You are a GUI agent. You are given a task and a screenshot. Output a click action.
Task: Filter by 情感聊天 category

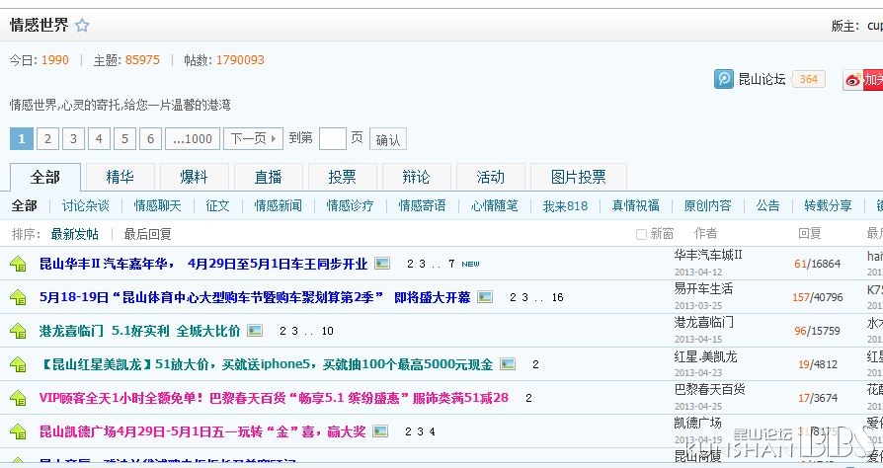click(x=158, y=205)
